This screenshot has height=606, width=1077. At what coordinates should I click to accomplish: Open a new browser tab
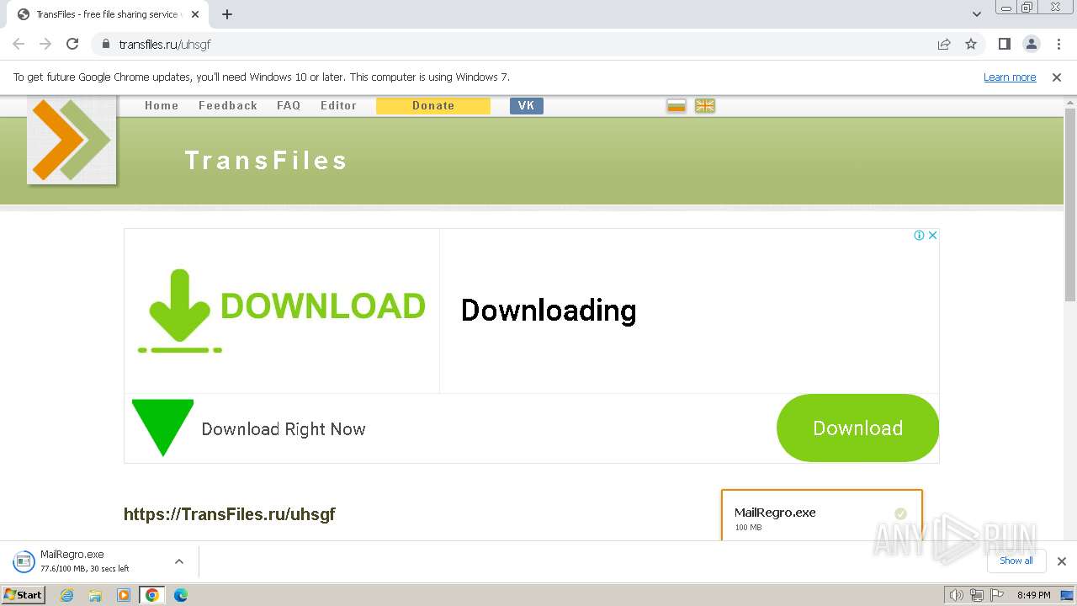227,14
